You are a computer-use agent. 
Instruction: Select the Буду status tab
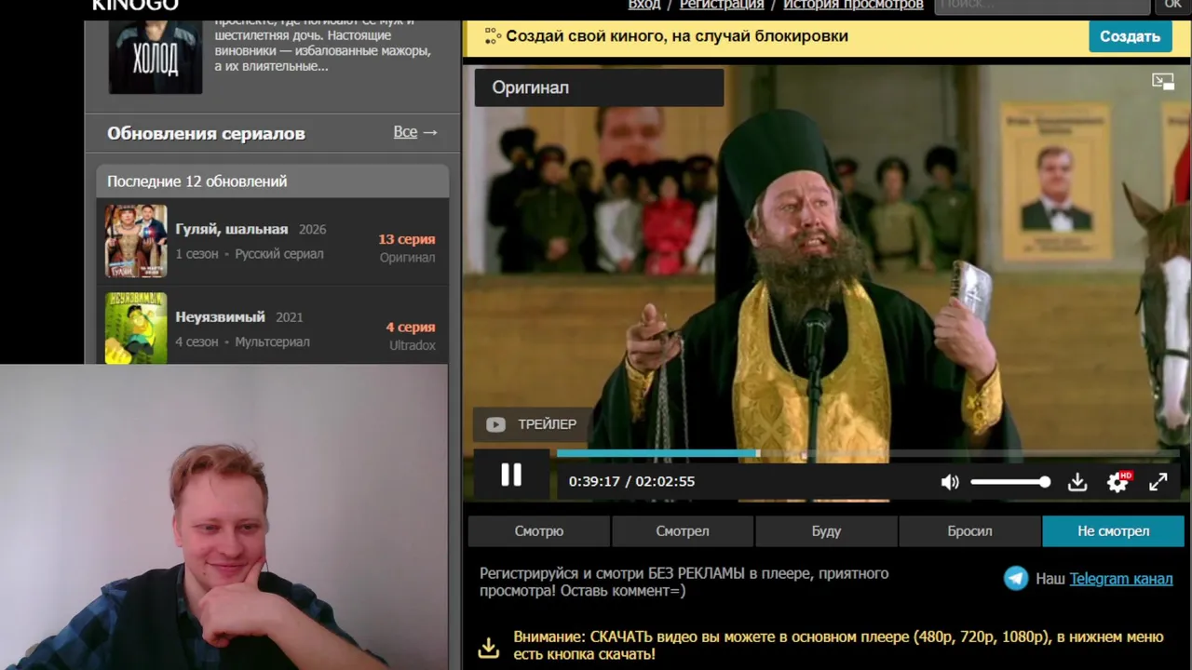click(x=826, y=531)
